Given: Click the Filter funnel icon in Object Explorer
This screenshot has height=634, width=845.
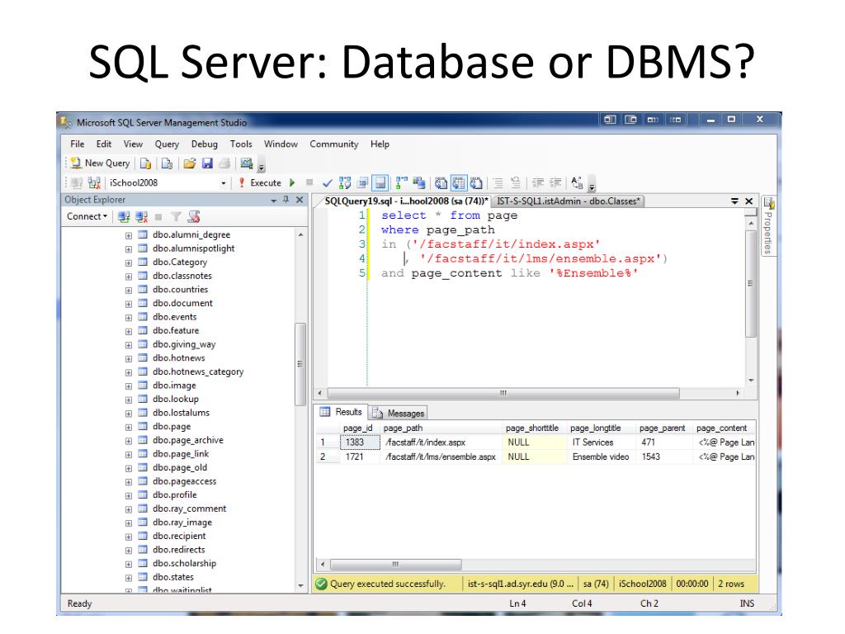Looking at the screenshot, I should click(176, 217).
